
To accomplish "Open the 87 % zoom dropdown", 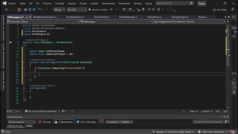I will (x=12, y=111).
